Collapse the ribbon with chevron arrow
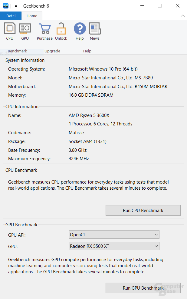 183,16
